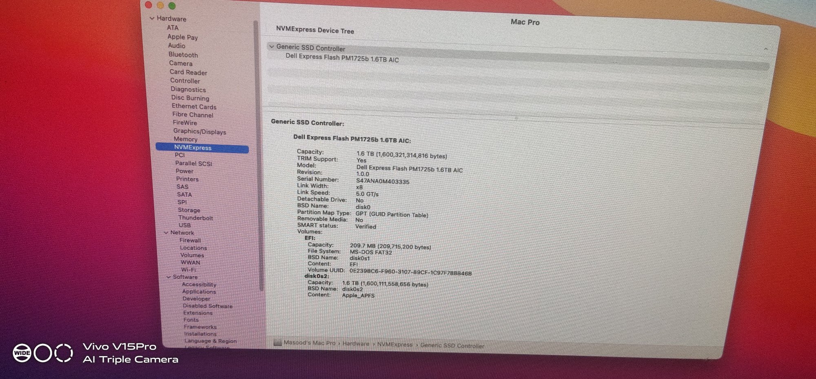Select Extensions in the sidebar
816x379 pixels.
click(198, 313)
